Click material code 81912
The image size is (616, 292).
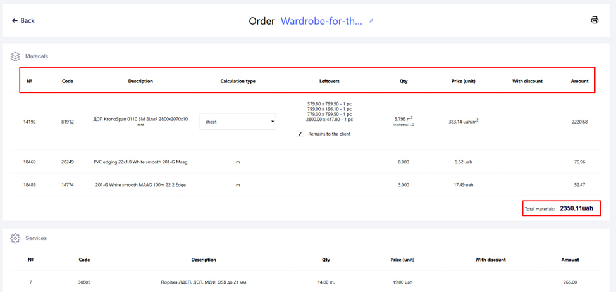coord(68,122)
